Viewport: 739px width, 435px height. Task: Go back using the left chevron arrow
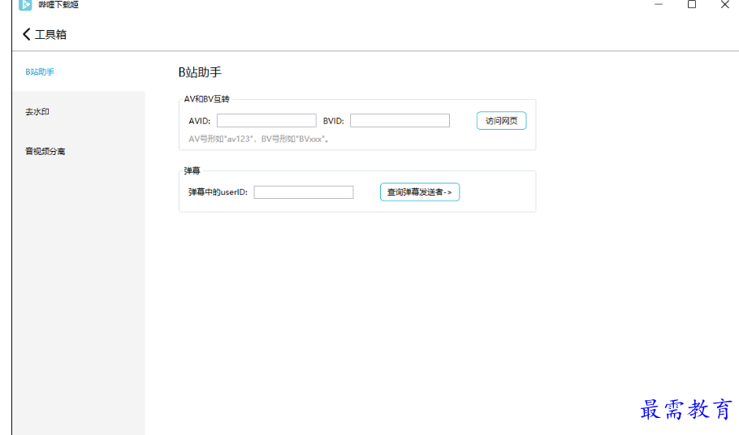(26, 34)
